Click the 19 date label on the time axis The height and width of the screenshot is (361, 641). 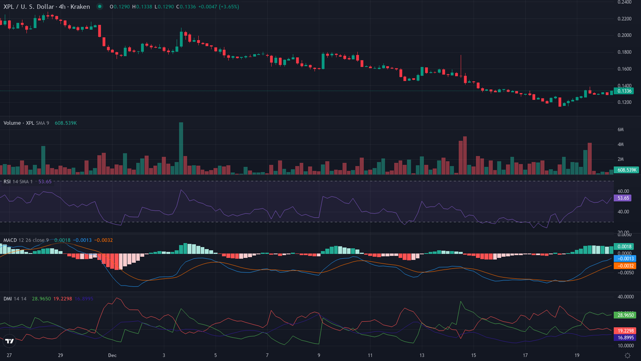[577, 355]
